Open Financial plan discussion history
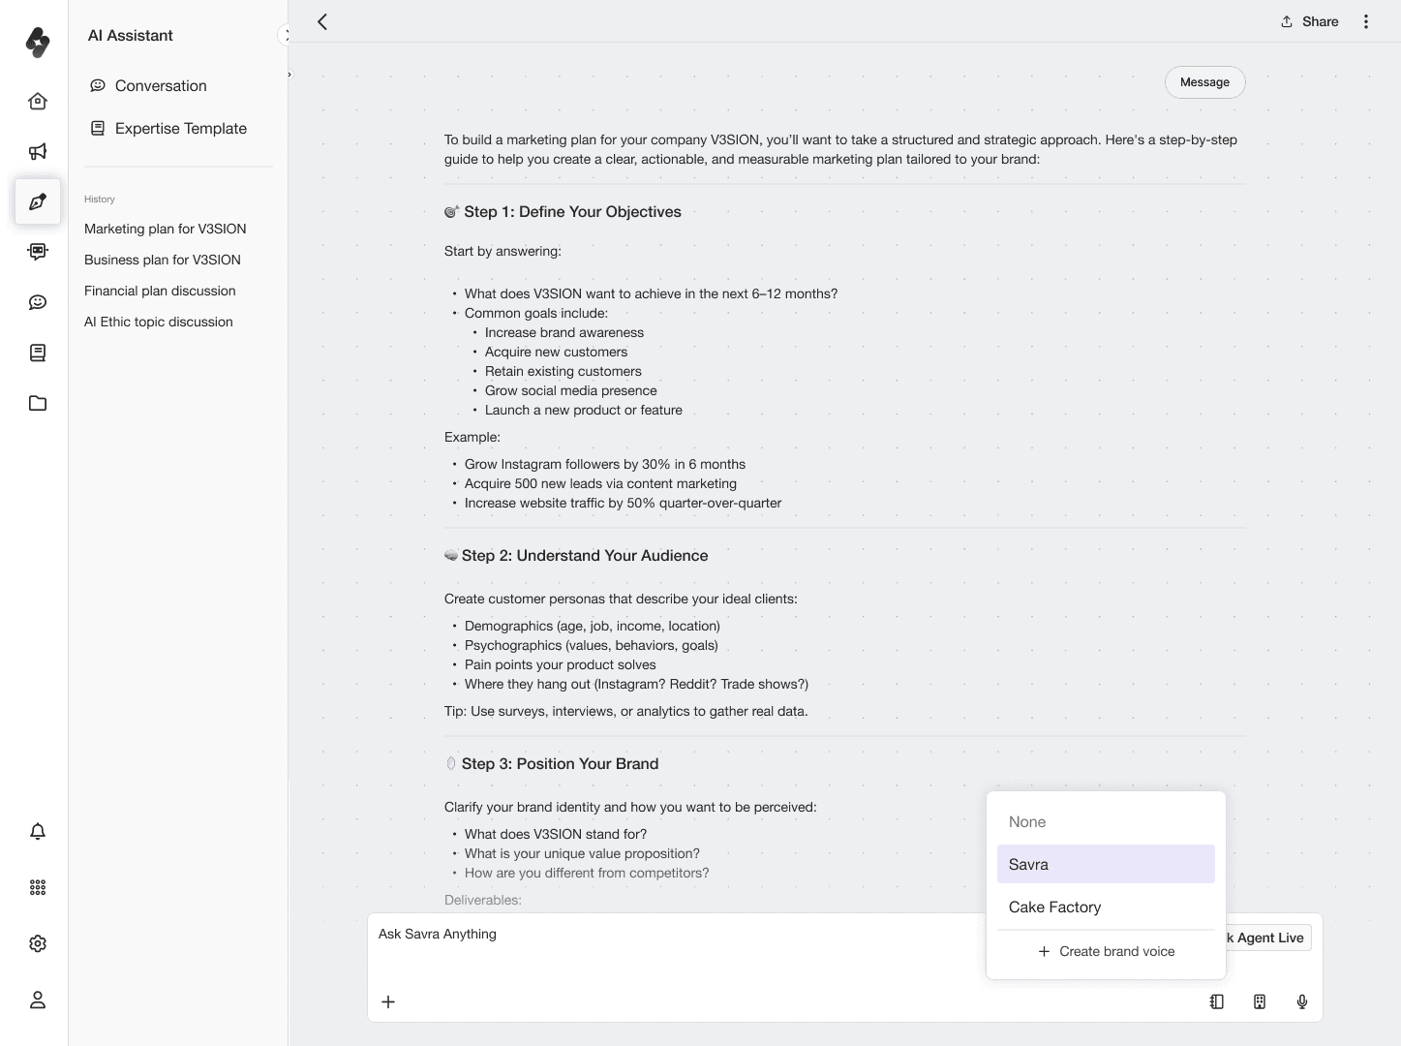Image resolution: width=1401 pixels, height=1046 pixels. [160, 291]
